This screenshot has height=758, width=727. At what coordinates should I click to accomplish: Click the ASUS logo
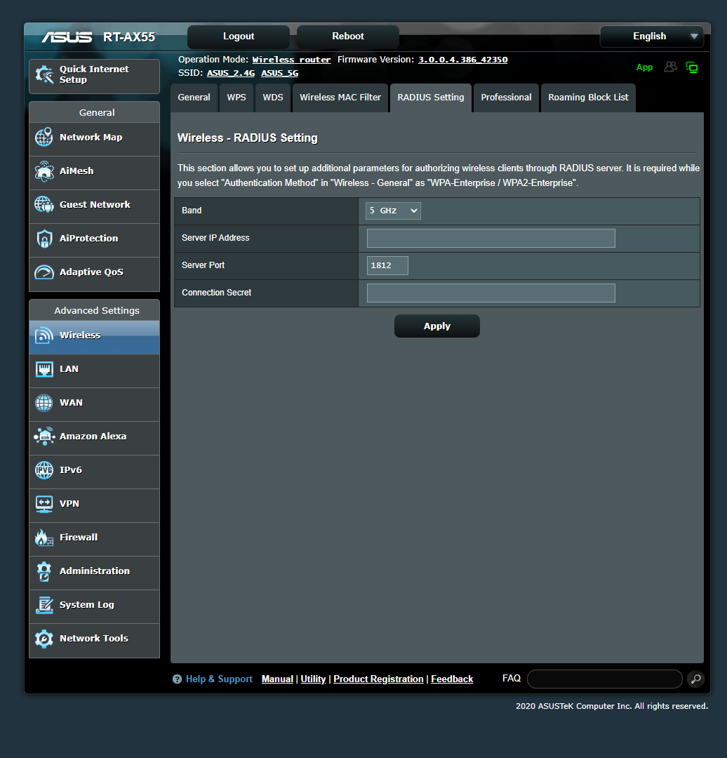(67, 37)
